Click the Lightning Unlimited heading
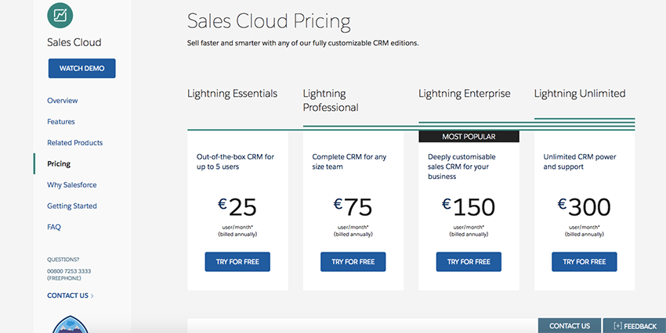The image size is (666, 333). pyautogui.click(x=580, y=94)
